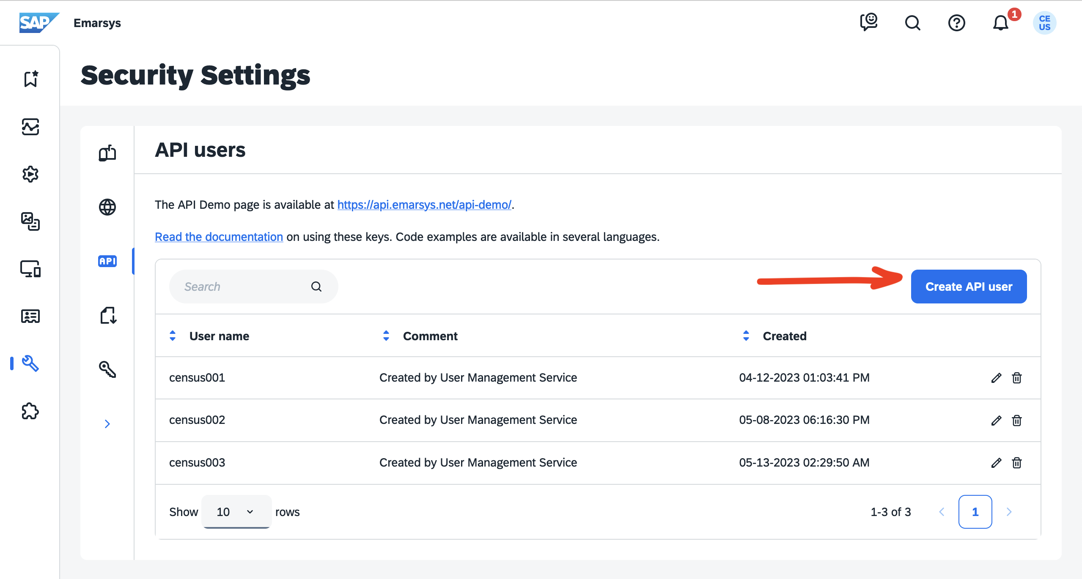Expand the security settings side menu chevron
1082x579 pixels.
[x=107, y=424]
